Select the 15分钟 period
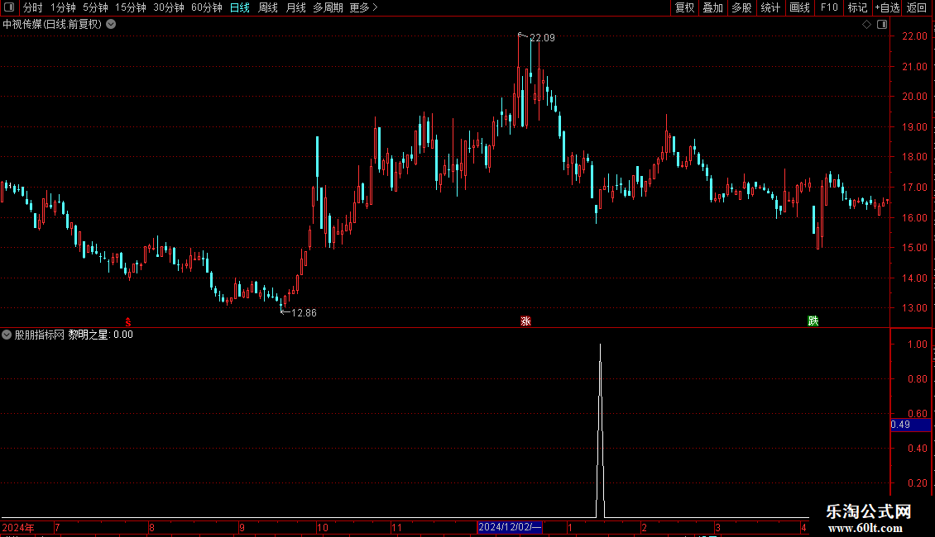The width and height of the screenshot is (935, 537). (x=131, y=7)
